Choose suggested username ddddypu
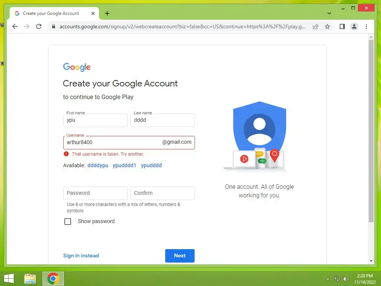 [98, 165]
